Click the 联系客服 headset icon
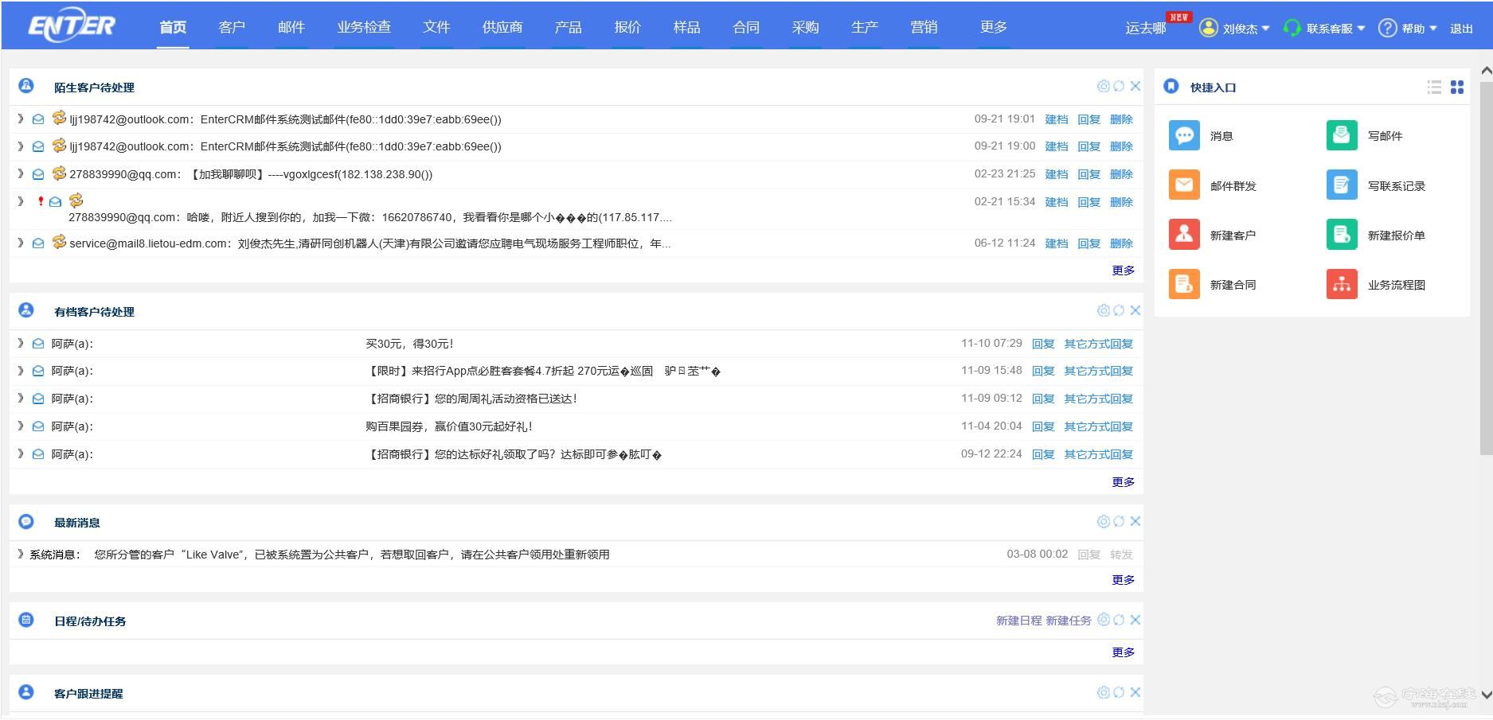This screenshot has height=720, width=1493. tap(1292, 28)
